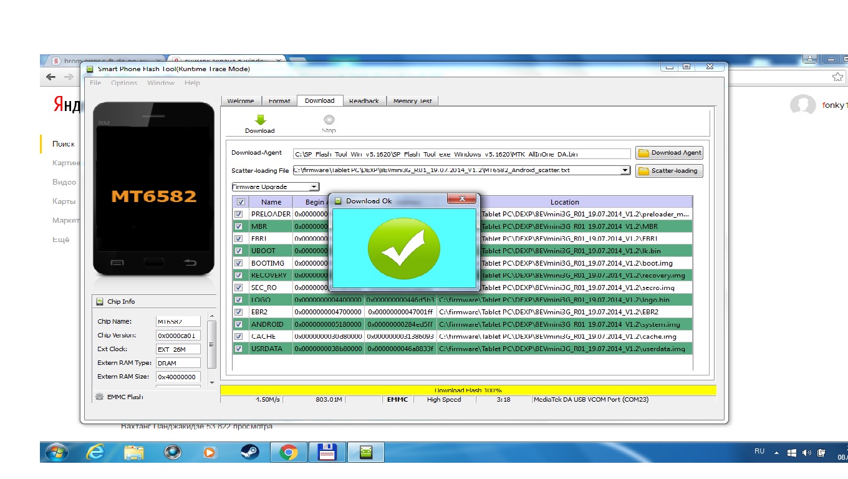Open Internet Explorer in the taskbar

(x=95, y=452)
